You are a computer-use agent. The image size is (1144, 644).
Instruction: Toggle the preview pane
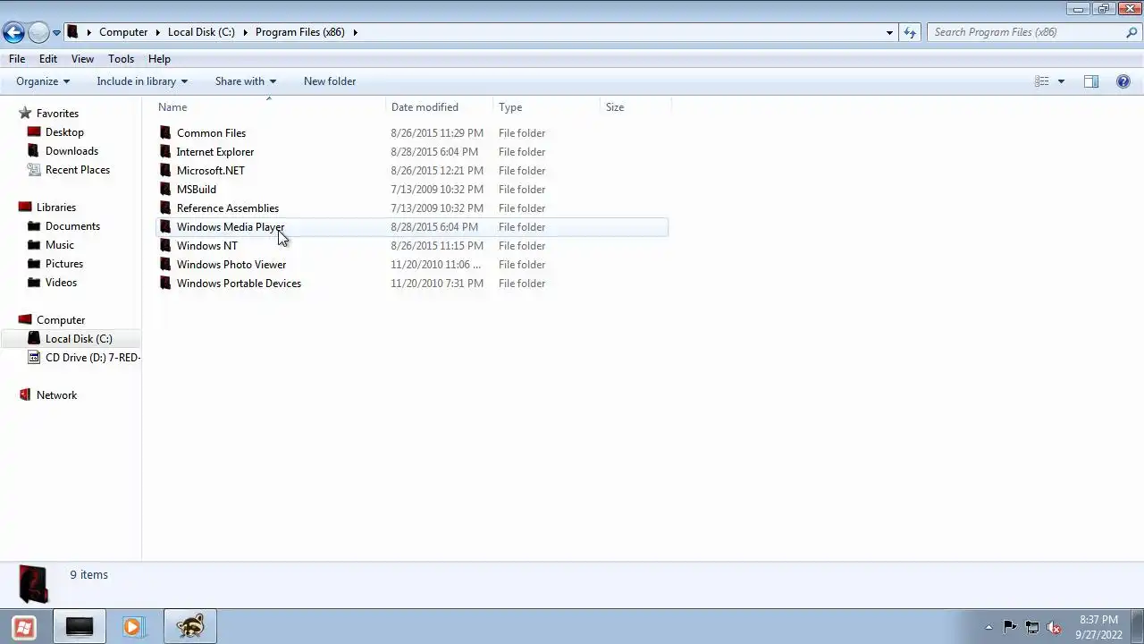pos(1091,81)
